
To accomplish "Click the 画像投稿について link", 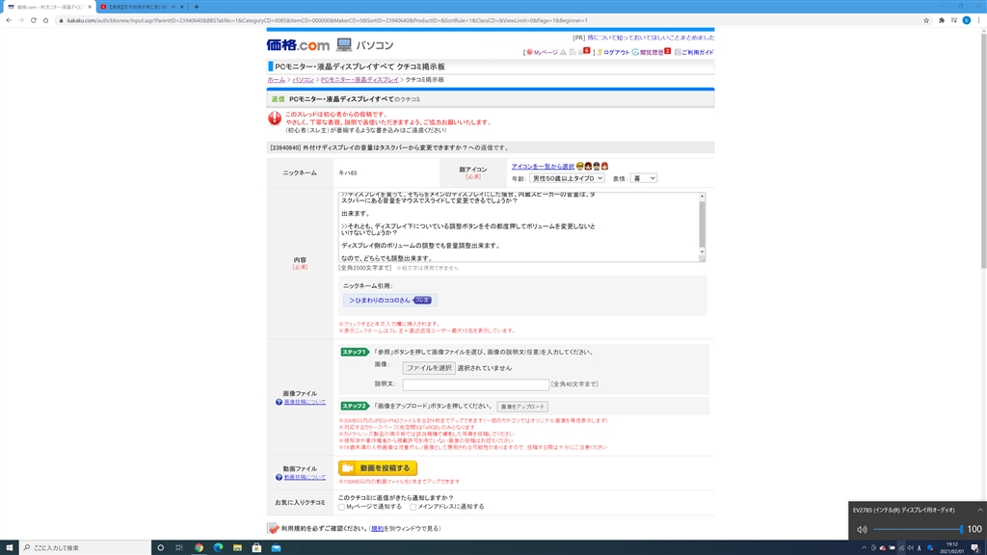I will click(x=305, y=402).
